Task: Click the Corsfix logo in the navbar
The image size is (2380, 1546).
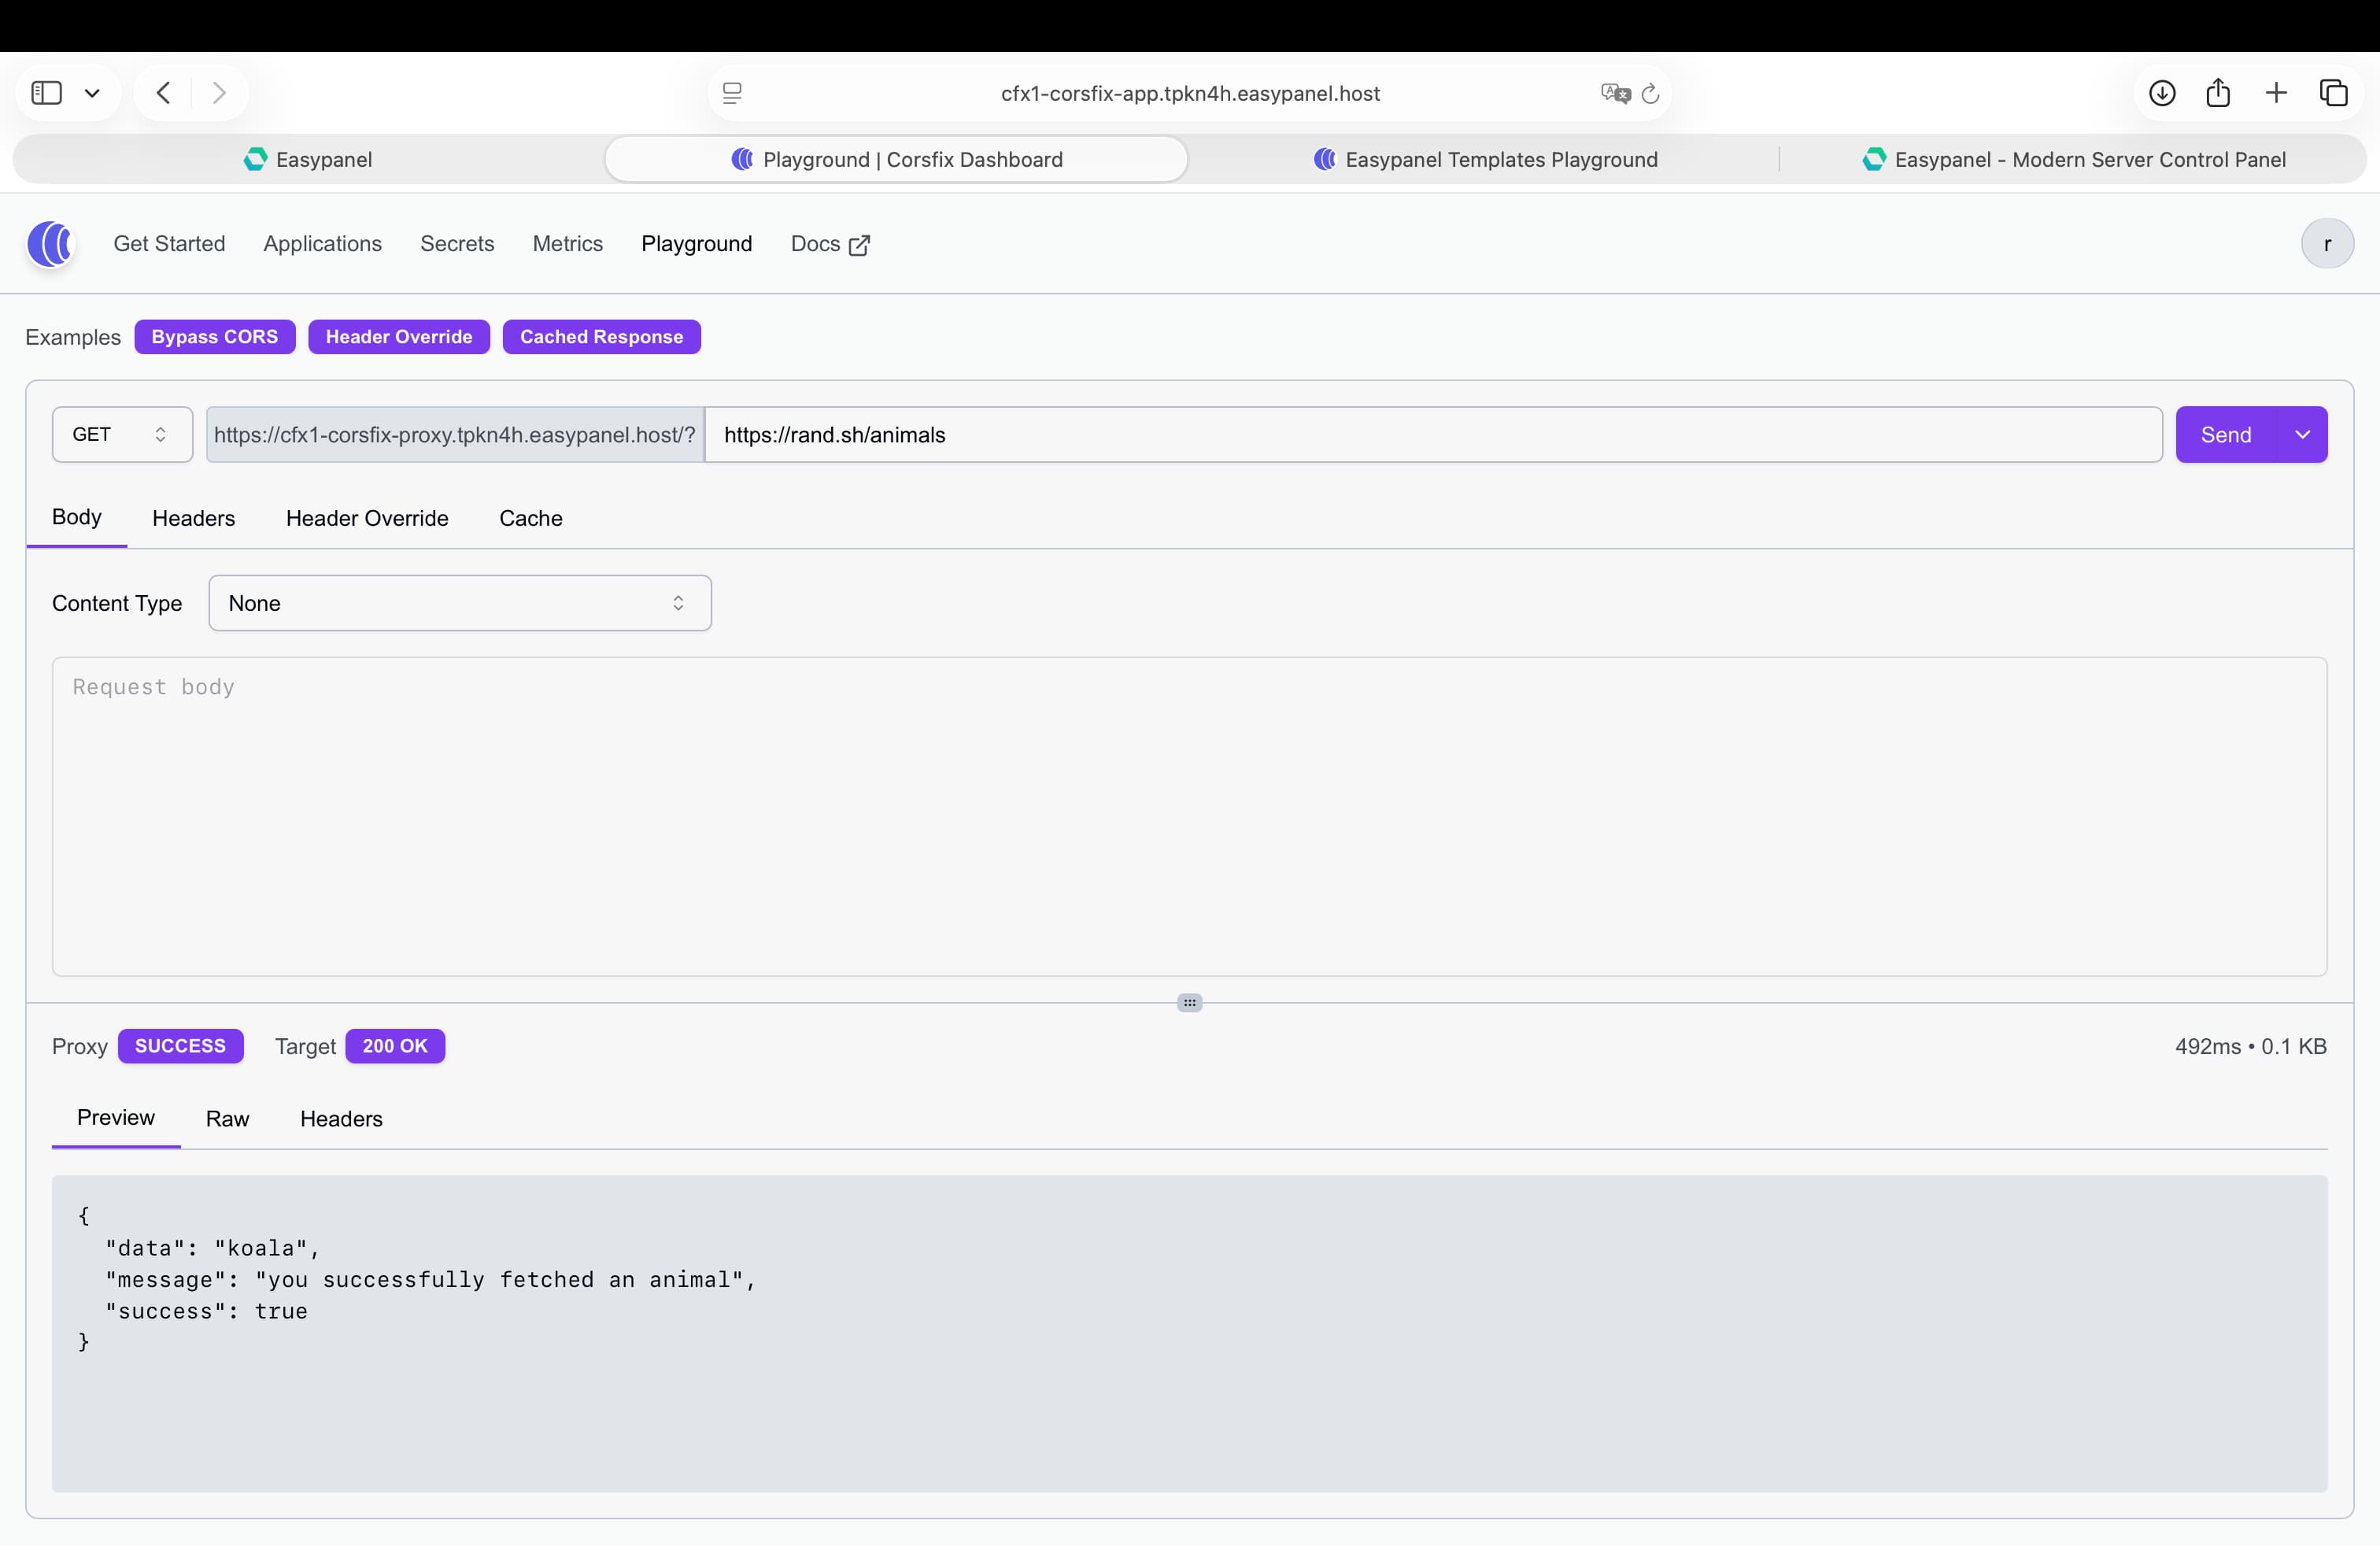Action: pos(50,244)
